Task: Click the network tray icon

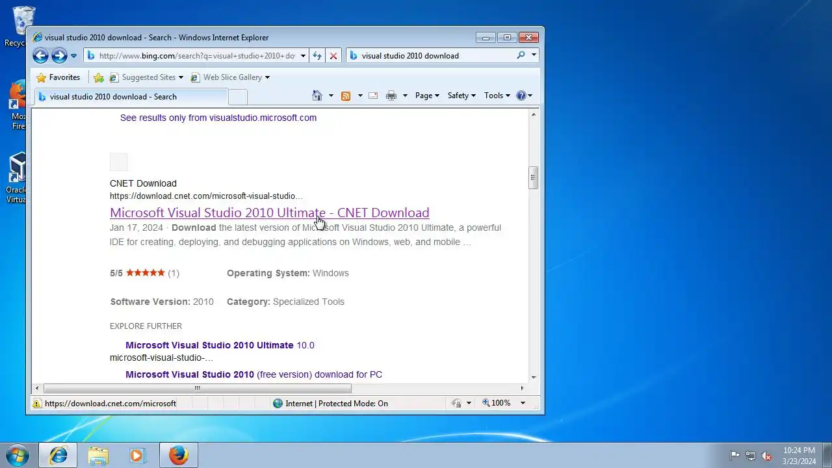Action: 751,456
